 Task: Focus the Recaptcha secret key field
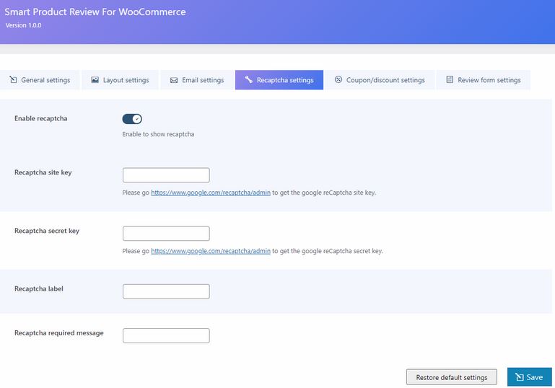[166, 234]
